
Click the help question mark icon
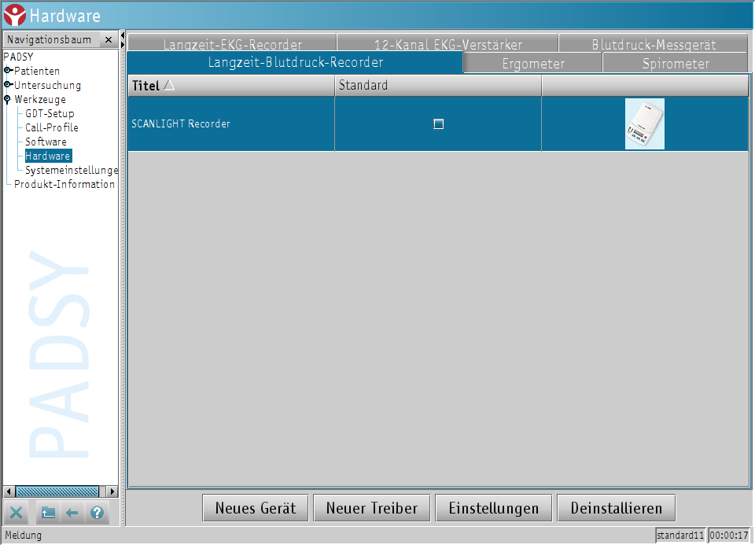click(x=97, y=514)
